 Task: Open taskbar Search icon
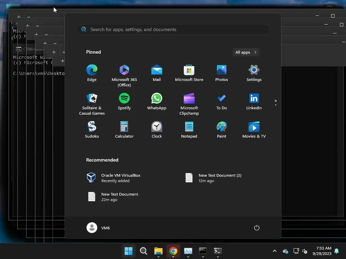[143, 251]
